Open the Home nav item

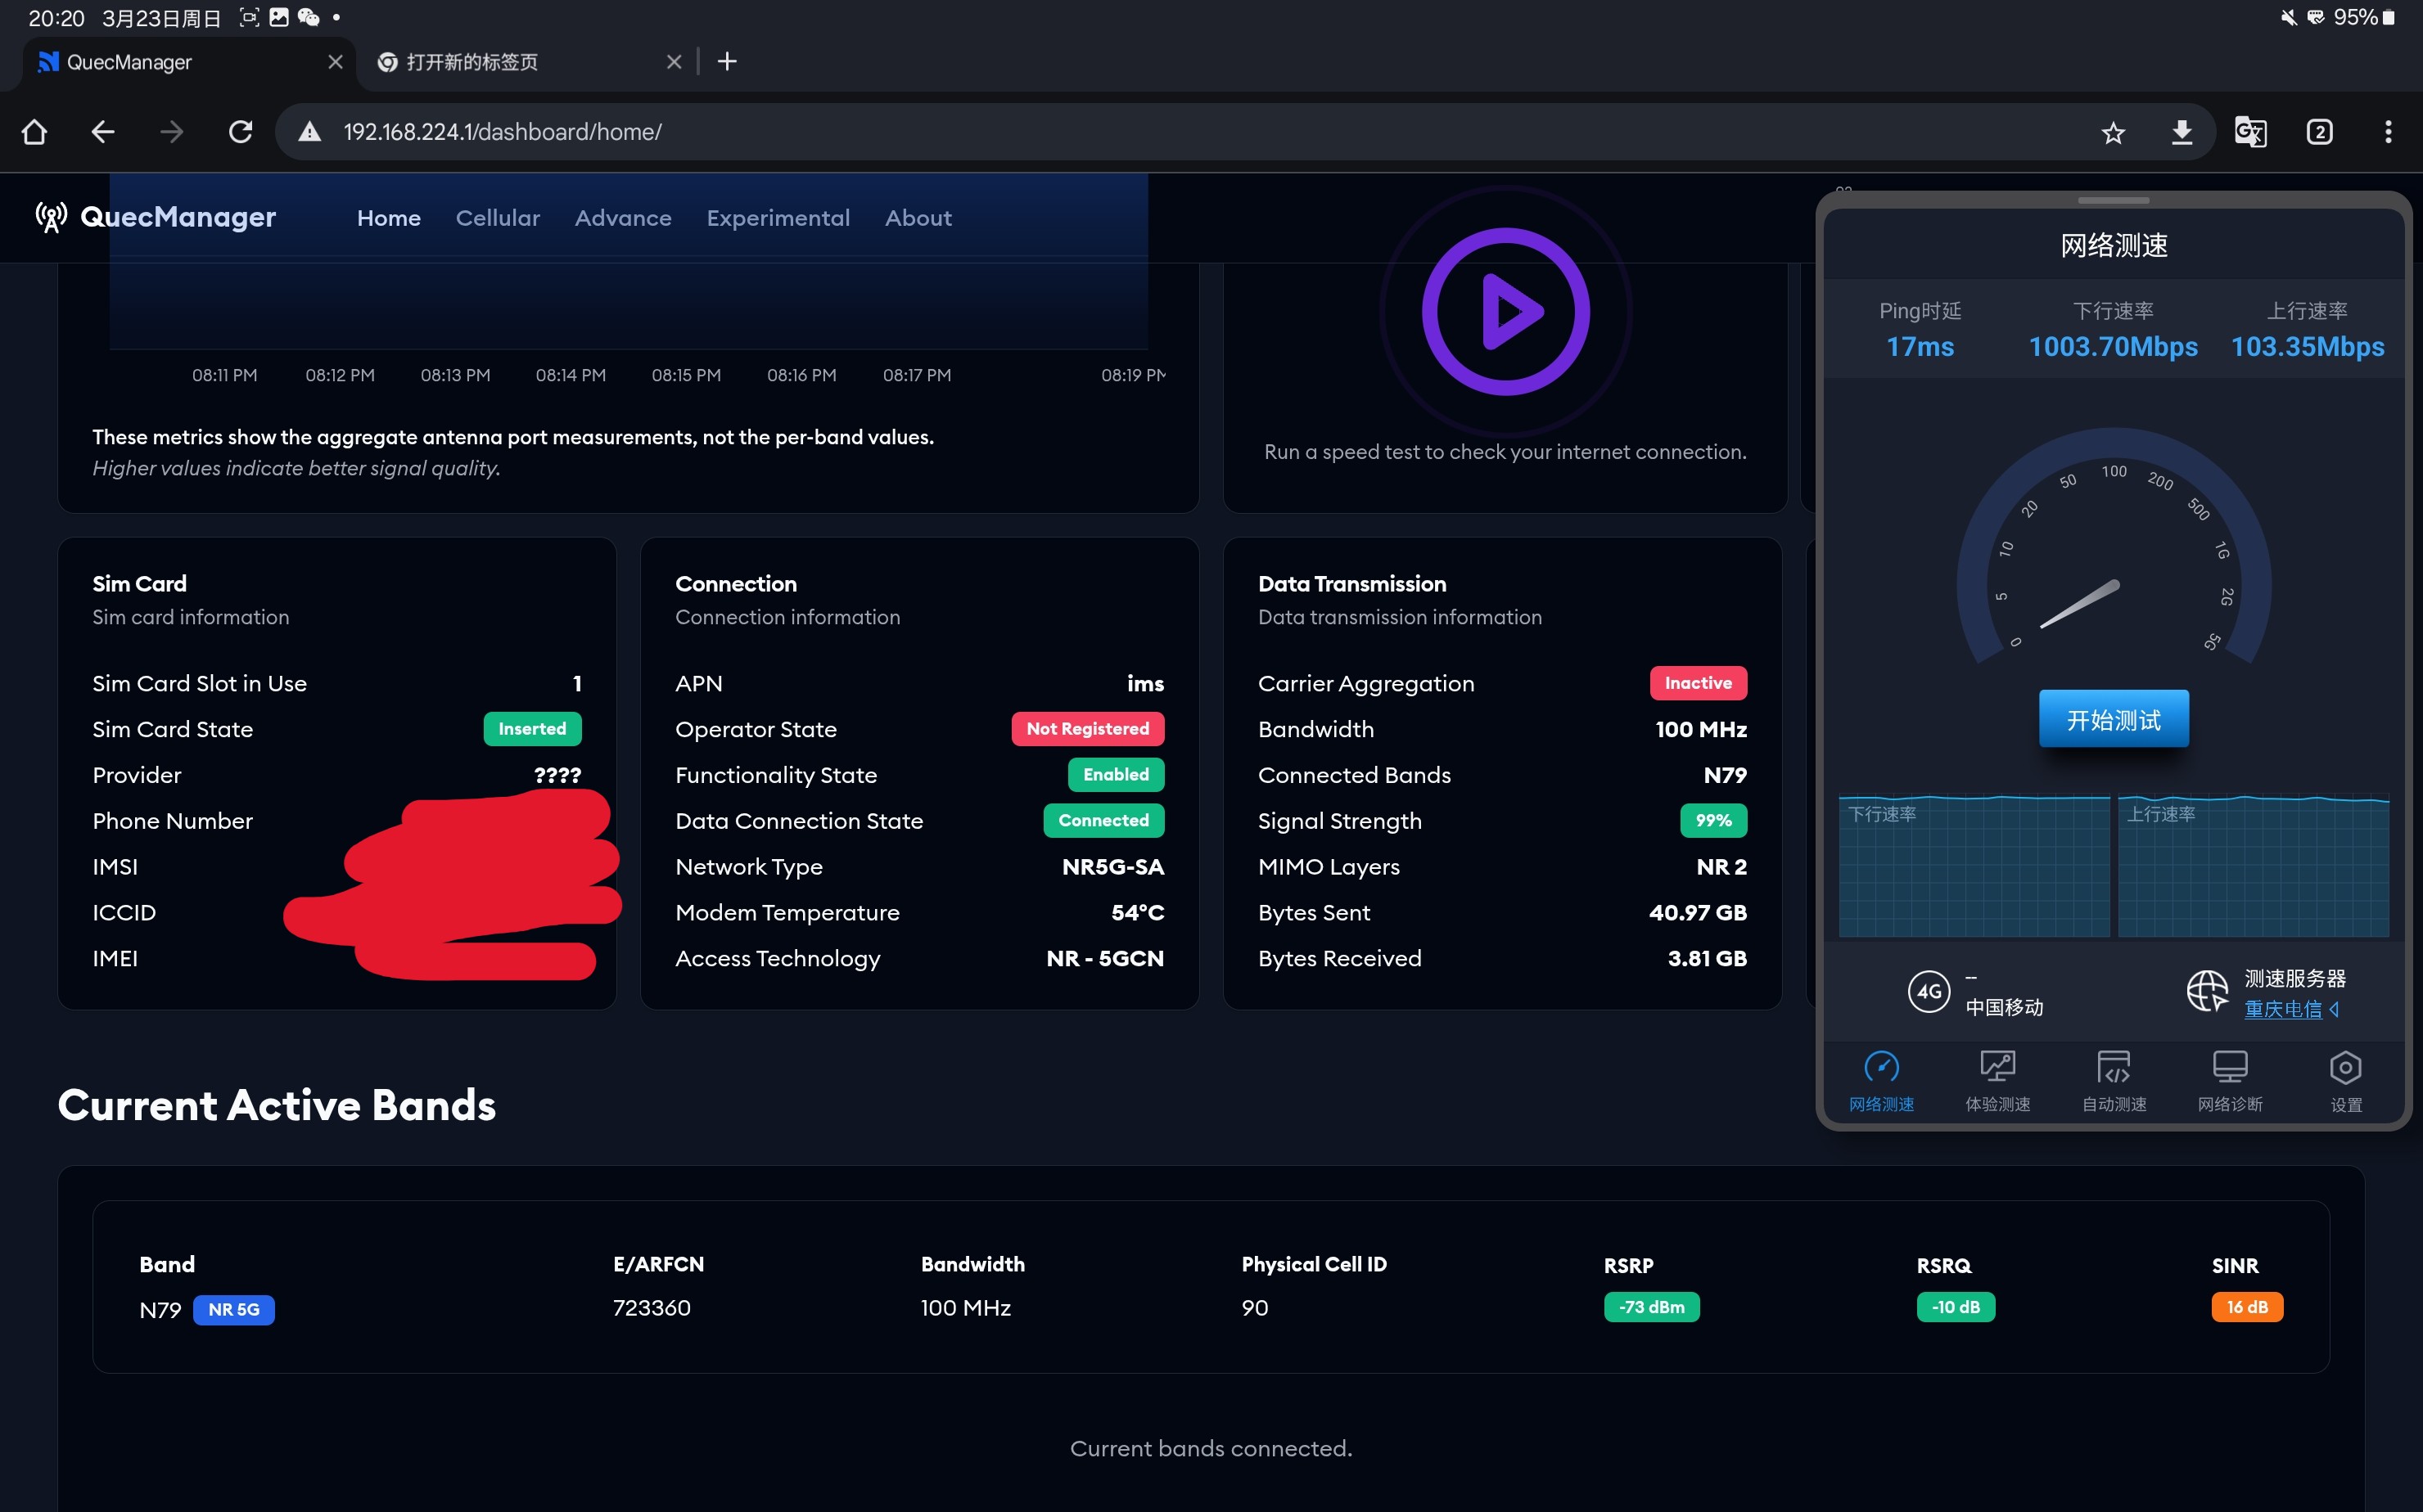(389, 218)
